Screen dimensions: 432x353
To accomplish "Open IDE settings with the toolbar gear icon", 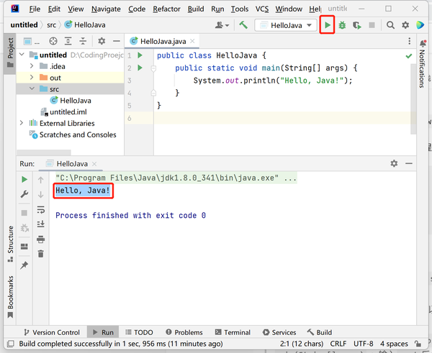I will click(x=405, y=25).
